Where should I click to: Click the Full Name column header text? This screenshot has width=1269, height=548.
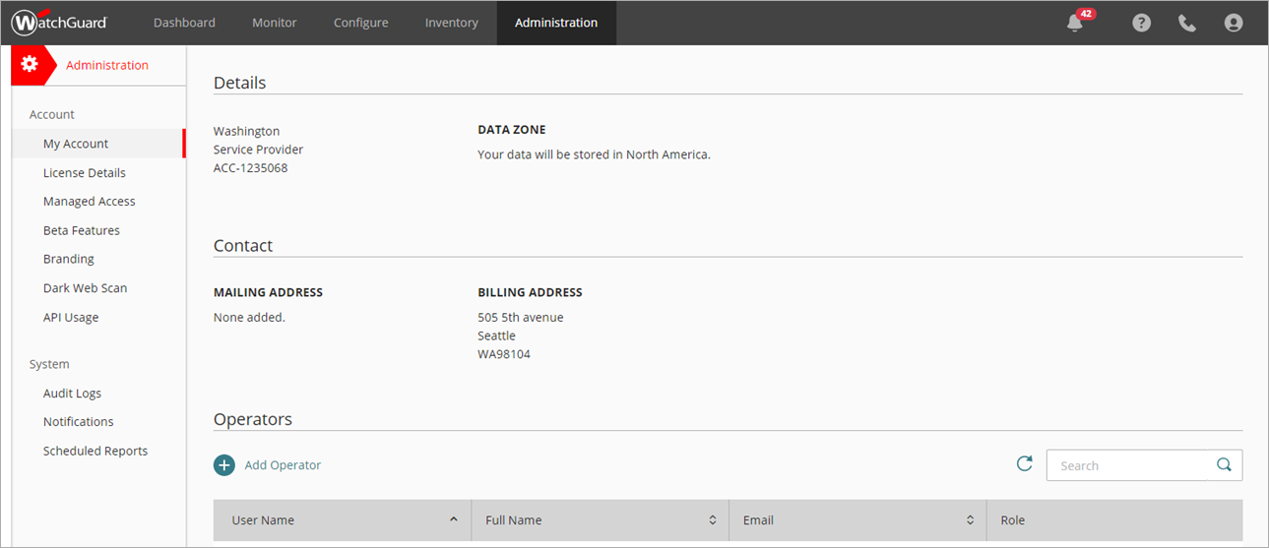(513, 520)
